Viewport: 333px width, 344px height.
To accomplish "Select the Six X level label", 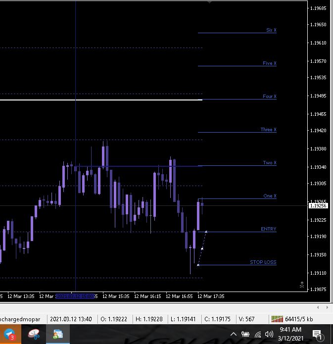I will [x=271, y=30].
